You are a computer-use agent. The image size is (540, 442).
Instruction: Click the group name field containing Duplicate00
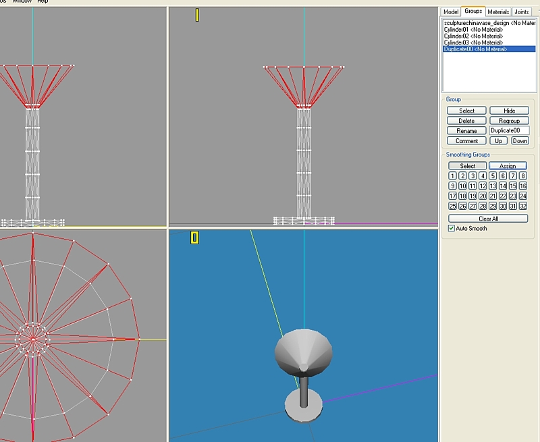click(509, 131)
